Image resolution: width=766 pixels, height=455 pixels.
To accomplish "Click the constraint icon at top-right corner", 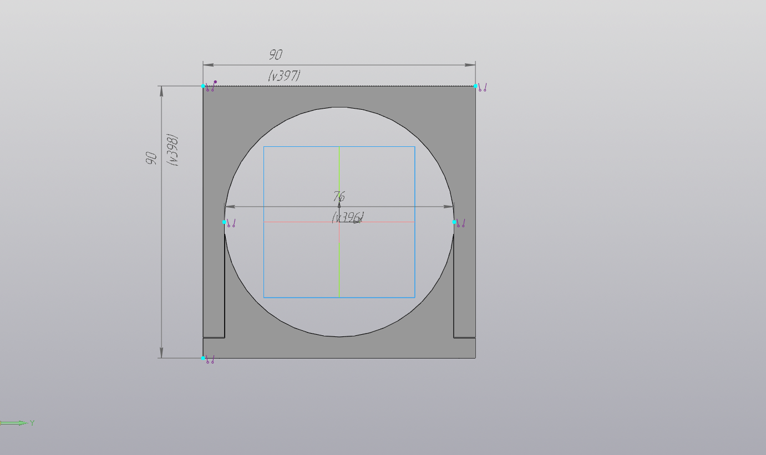I will (x=483, y=88).
